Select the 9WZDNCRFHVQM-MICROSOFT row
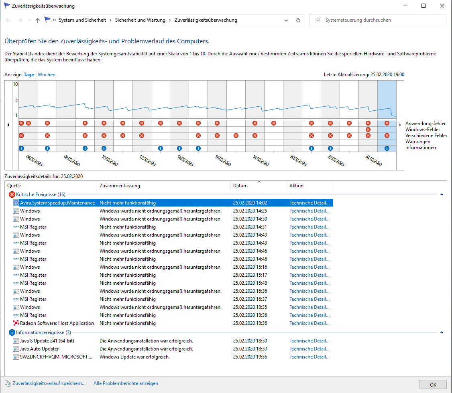Image resolution: width=452 pixels, height=393 pixels. pyautogui.click(x=173, y=357)
